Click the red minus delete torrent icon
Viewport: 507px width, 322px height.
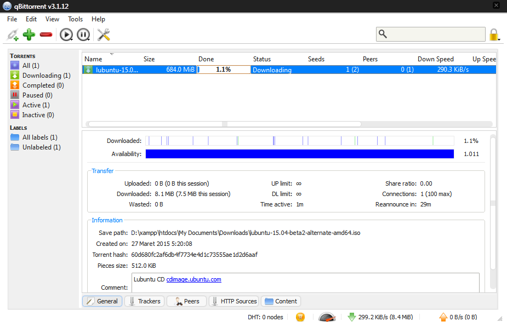coord(46,34)
